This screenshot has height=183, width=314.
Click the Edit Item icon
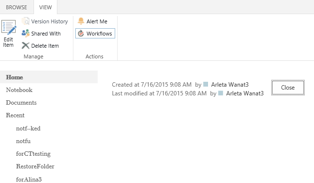(x=9, y=27)
